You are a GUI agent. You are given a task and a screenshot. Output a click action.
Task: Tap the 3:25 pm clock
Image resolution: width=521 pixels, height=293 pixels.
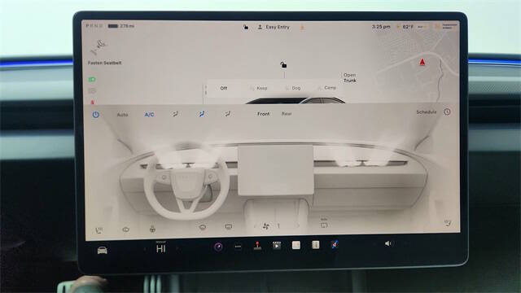point(381,27)
